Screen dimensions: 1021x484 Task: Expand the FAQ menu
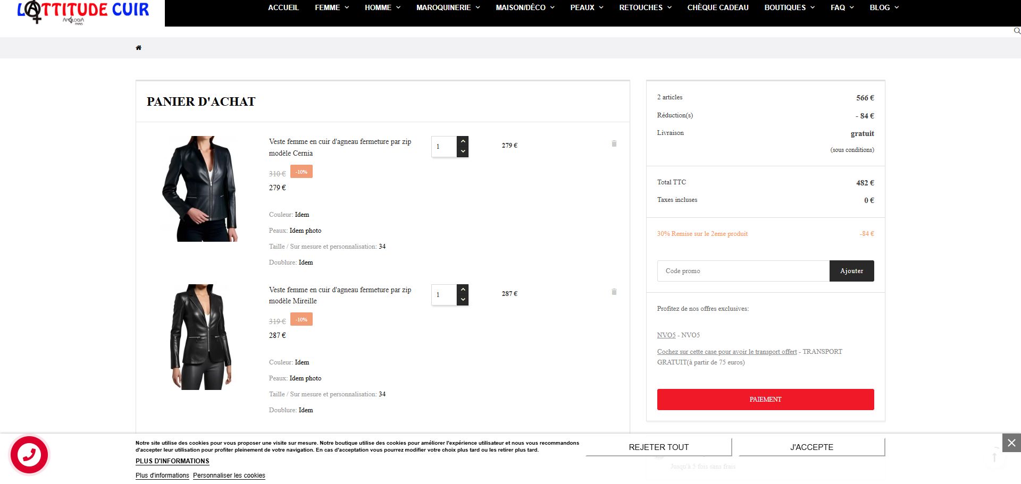pyautogui.click(x=842, y=7)
